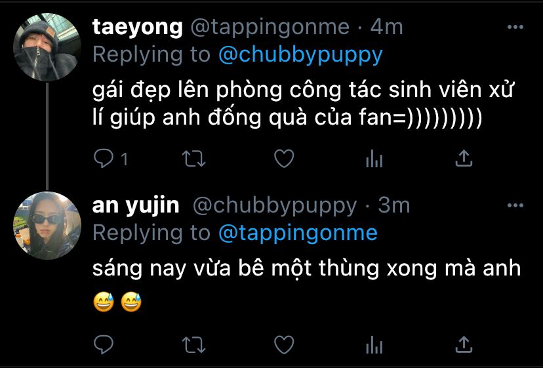View analytics of an yujin's tweet
The width and height of the screenshot is (543, 368).
[x=374, y=345]
